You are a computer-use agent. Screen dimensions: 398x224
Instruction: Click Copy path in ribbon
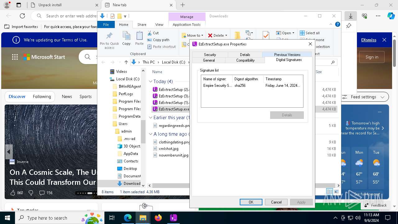[158, 40]
